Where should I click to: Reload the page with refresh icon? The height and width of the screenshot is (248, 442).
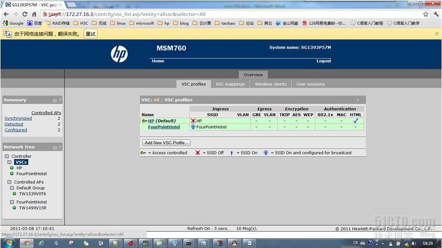tap(25, 14)
